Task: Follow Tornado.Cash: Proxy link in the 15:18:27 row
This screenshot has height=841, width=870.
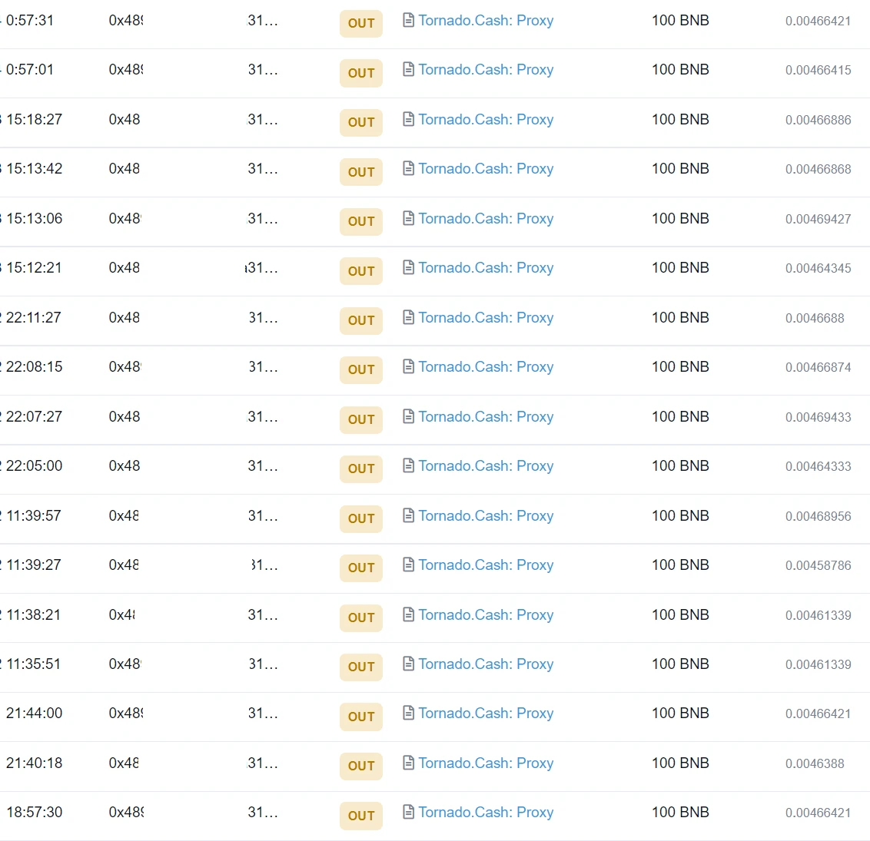Action: point(486,119)
